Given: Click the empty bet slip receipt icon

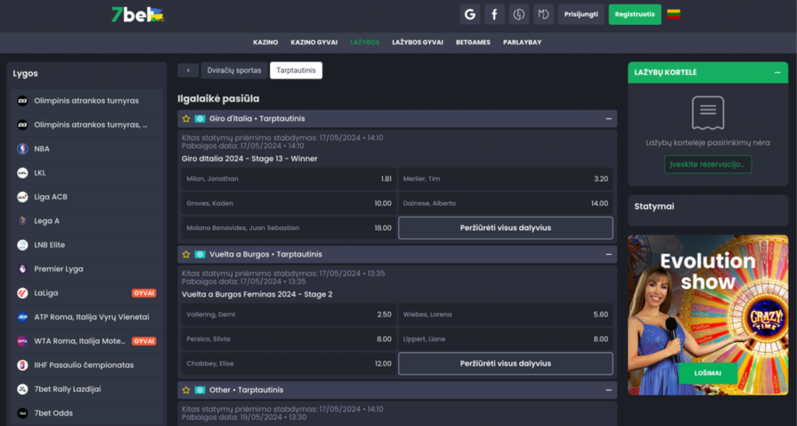Looking at the screenshot, I should click(707, 113).
